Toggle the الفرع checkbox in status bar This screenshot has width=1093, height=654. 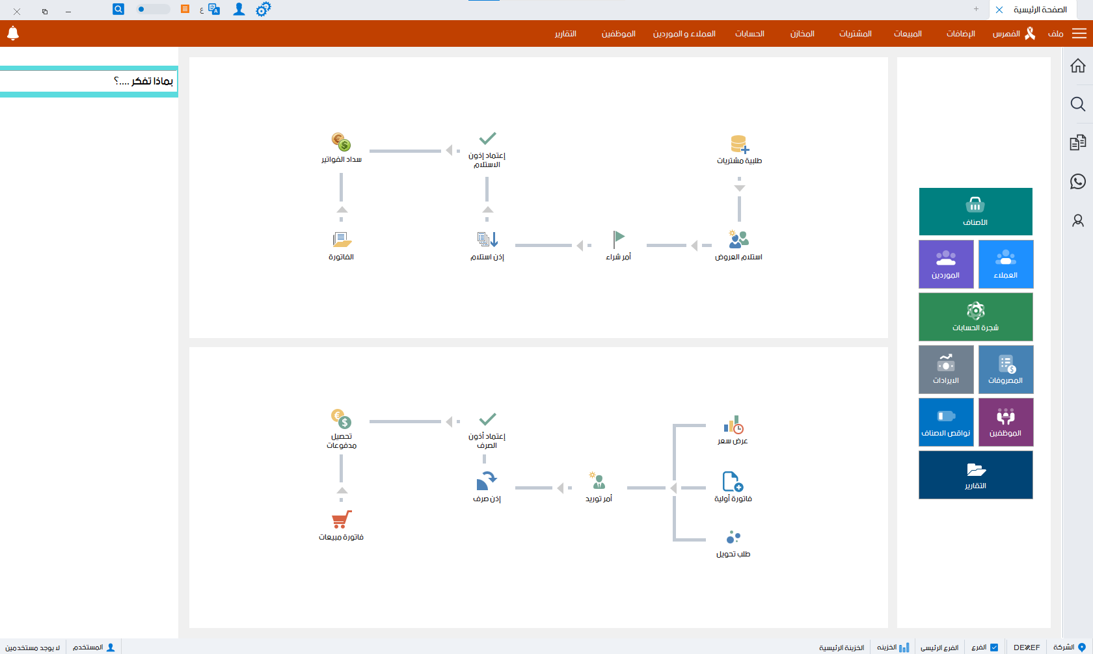click(993, 647)
